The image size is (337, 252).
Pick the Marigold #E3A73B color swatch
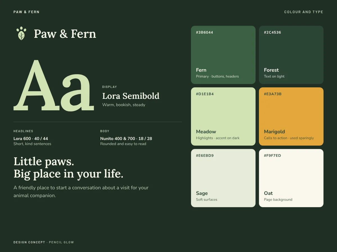(291, 116)
